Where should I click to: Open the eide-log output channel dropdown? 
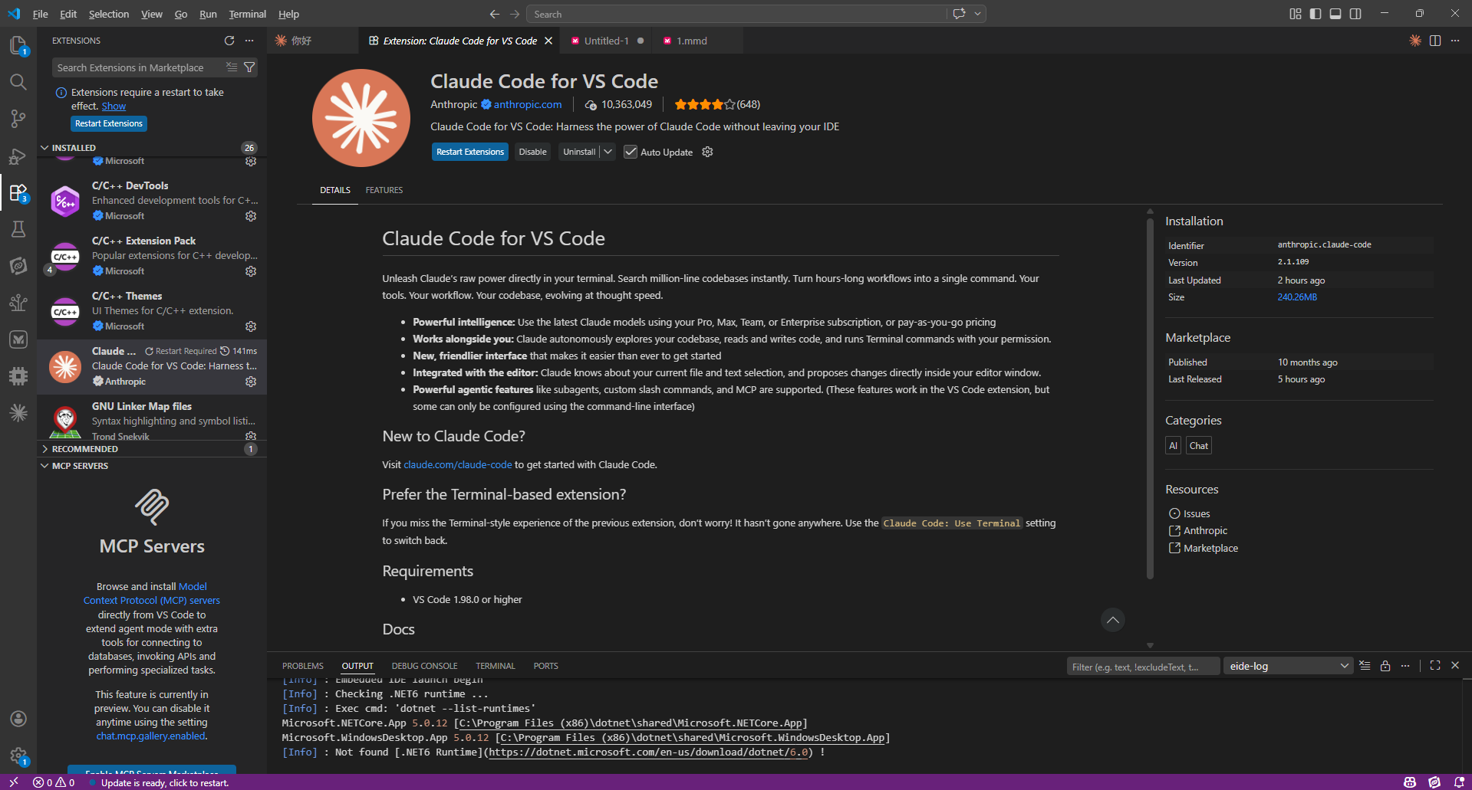1288,666
